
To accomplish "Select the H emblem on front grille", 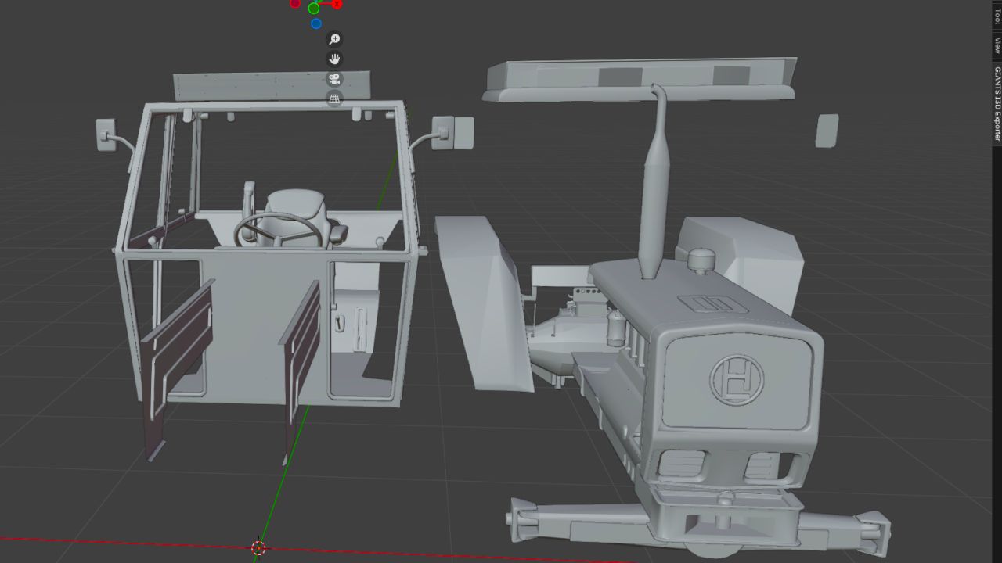I will click(x=736, y=379).
